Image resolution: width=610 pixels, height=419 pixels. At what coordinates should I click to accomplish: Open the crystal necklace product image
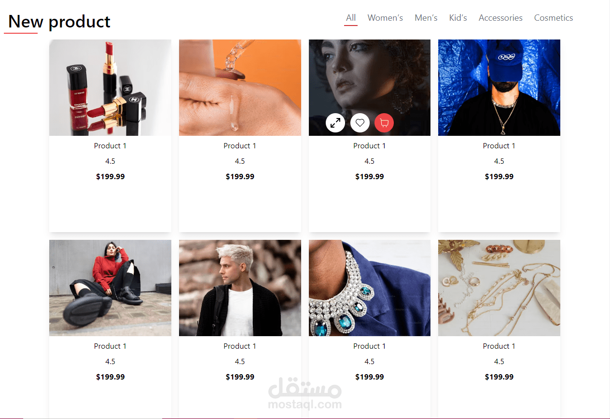[x=370, y=288]
